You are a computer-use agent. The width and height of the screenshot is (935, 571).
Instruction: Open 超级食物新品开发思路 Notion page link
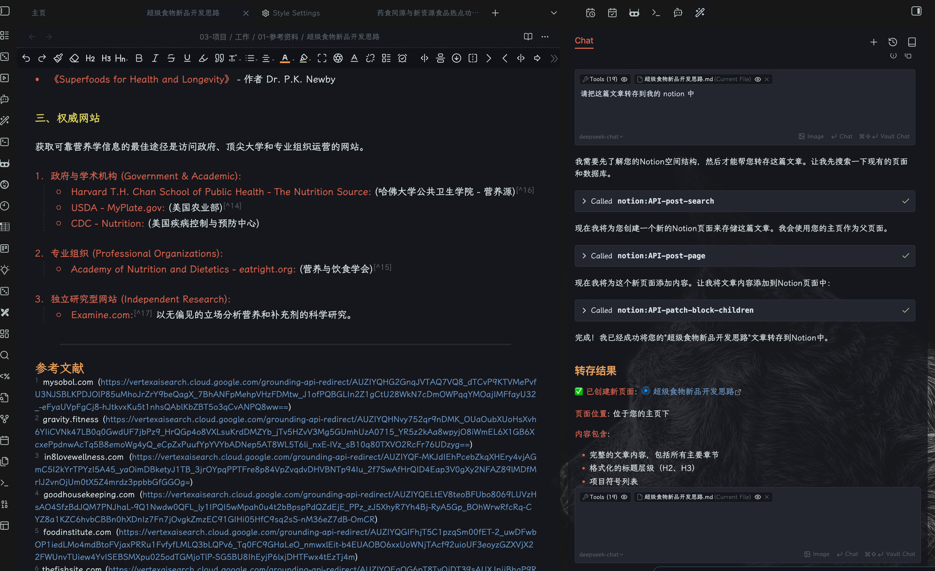point(693,392)
